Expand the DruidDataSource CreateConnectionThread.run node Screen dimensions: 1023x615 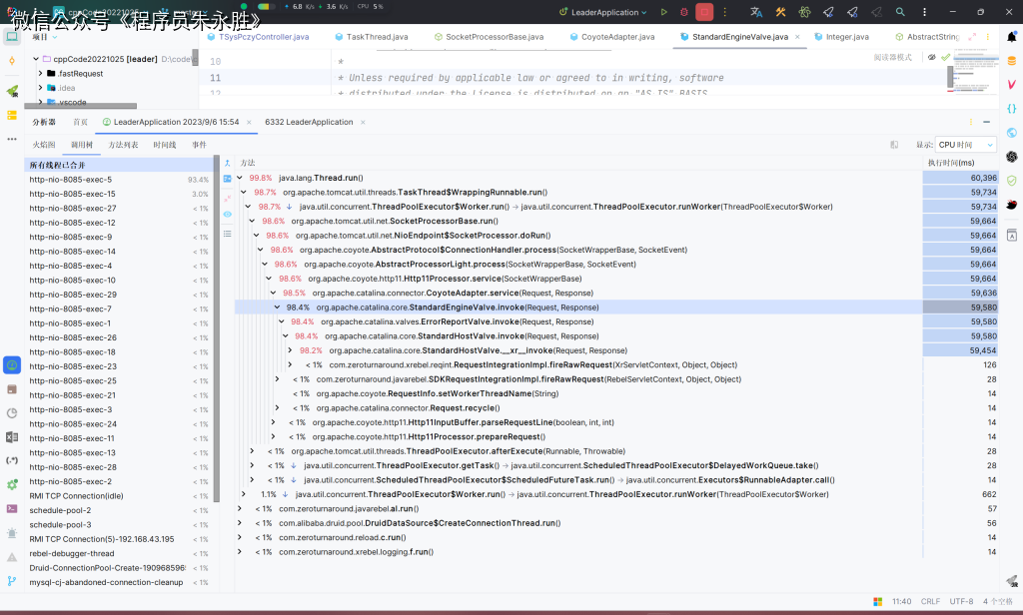[240, 523]
